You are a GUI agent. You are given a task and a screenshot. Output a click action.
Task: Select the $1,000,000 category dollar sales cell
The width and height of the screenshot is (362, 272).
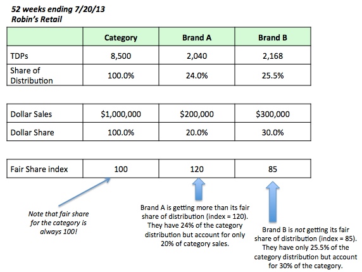tap(121, 113)
